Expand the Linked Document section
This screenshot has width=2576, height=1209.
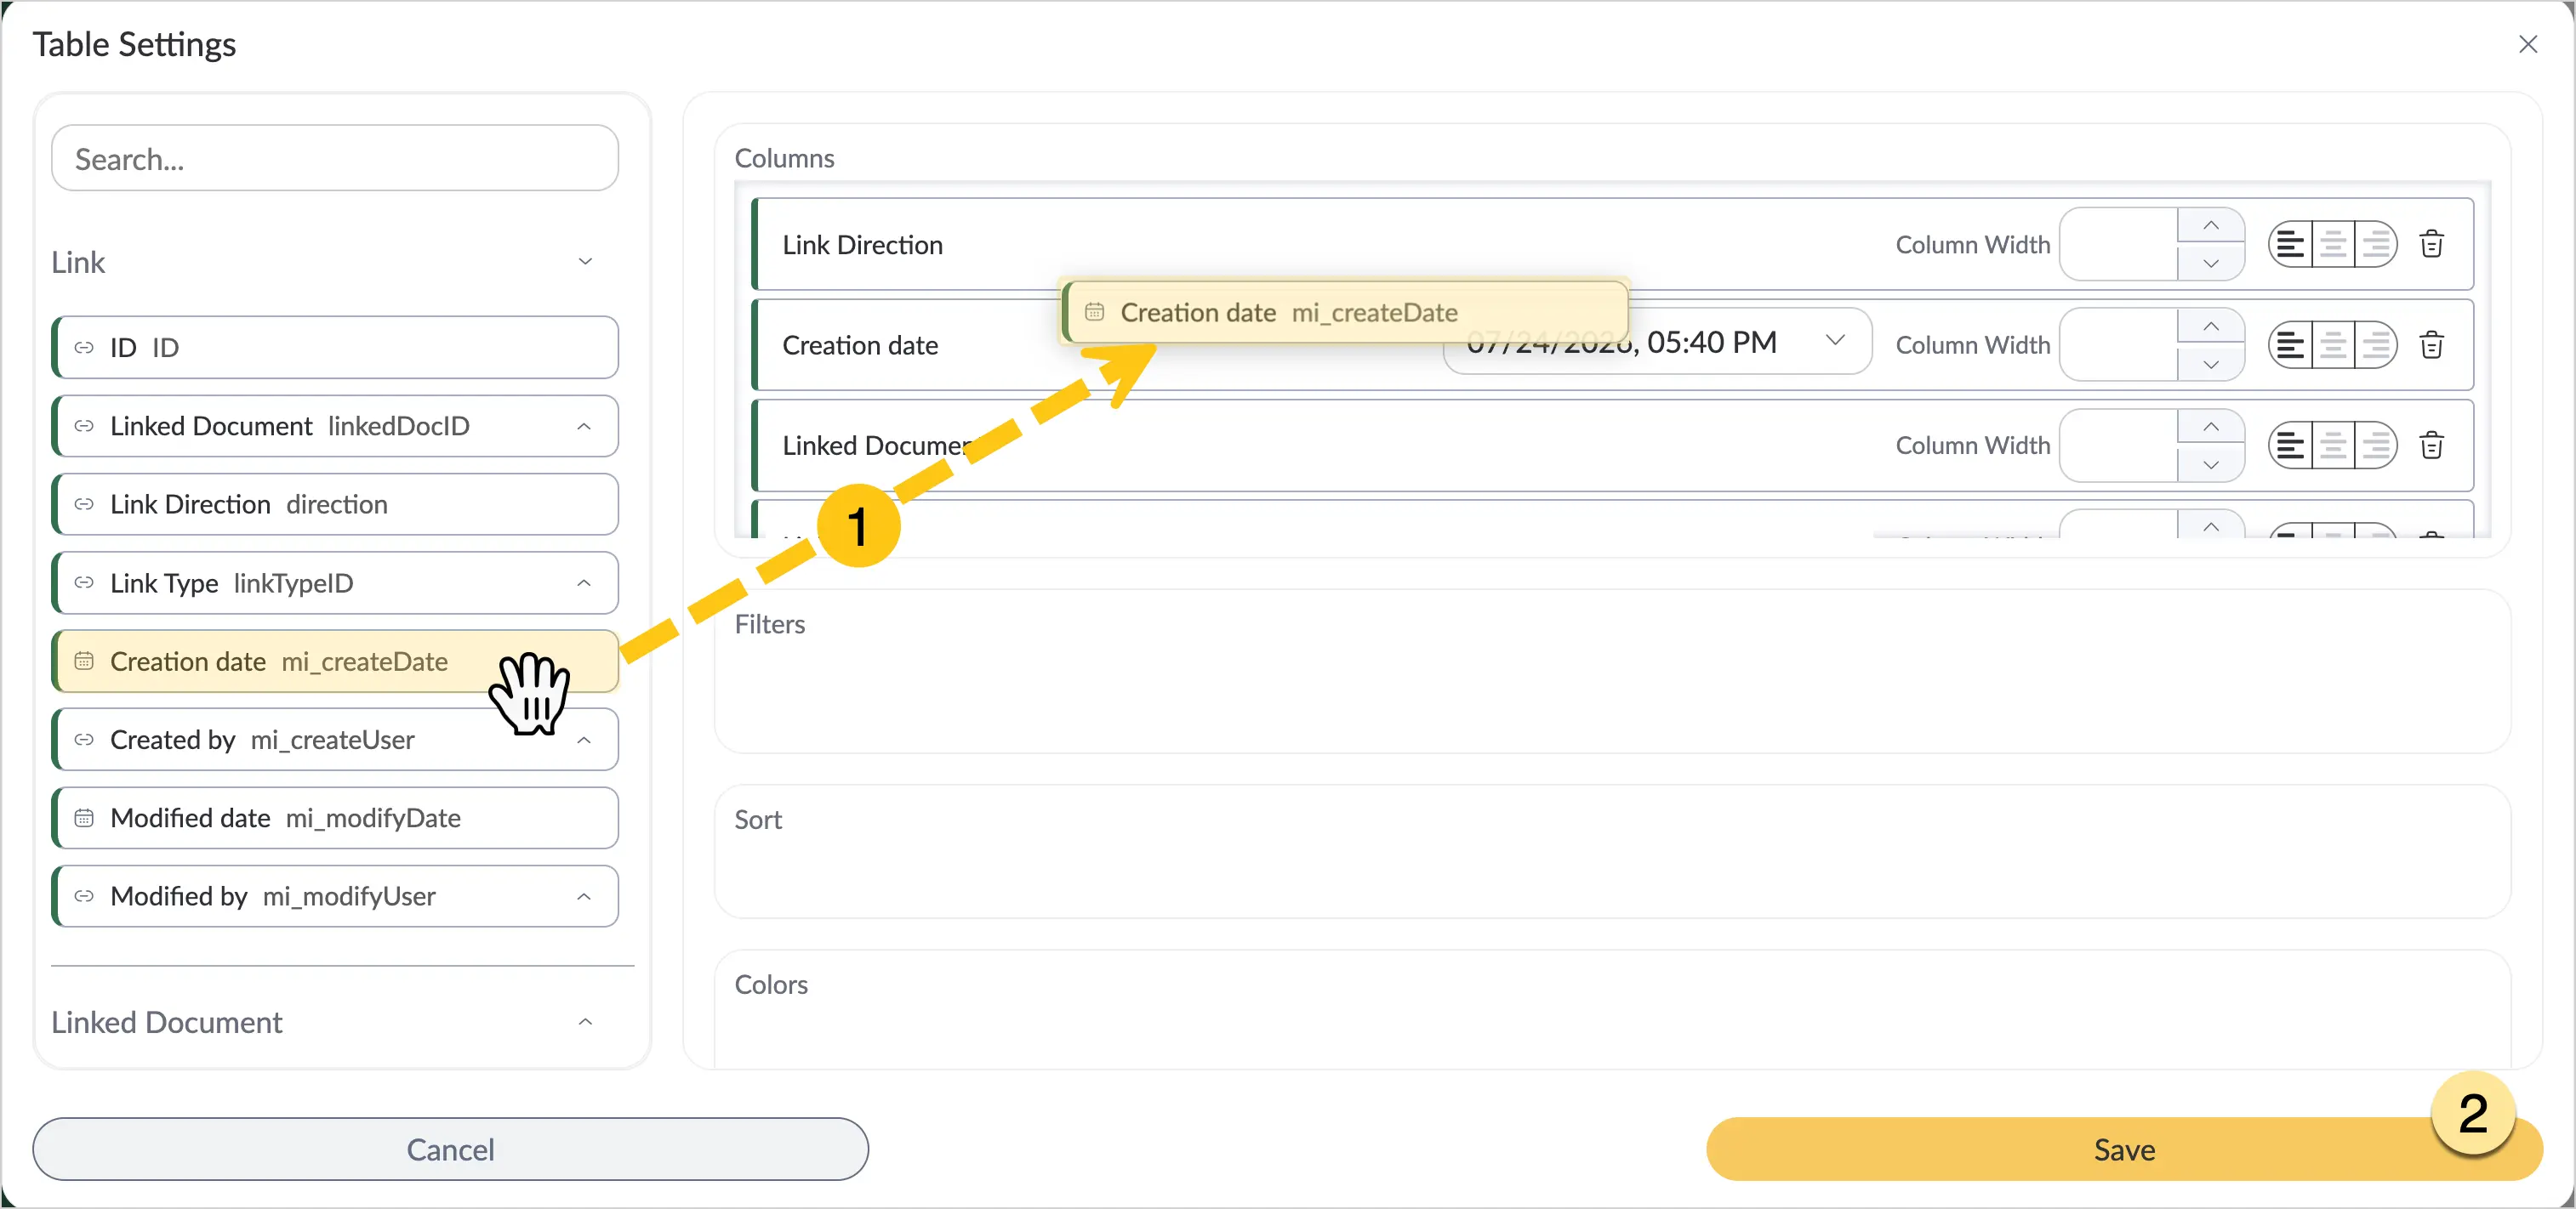585,1021
